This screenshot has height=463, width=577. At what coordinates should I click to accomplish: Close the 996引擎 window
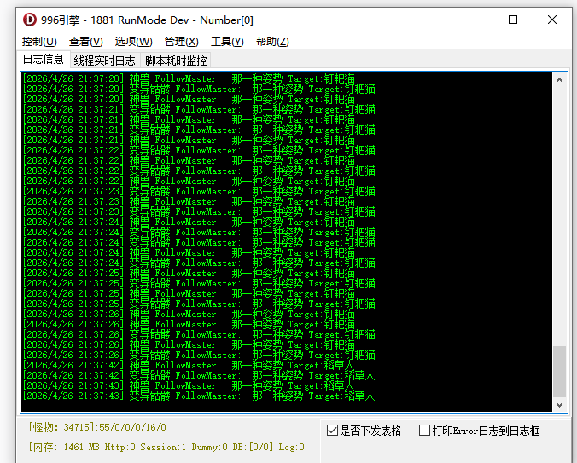[552, 20]
